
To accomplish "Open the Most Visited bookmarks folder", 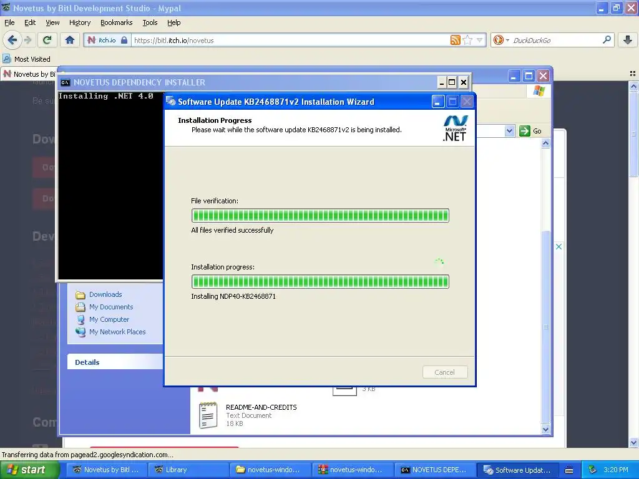I will (x=26, y=59).
